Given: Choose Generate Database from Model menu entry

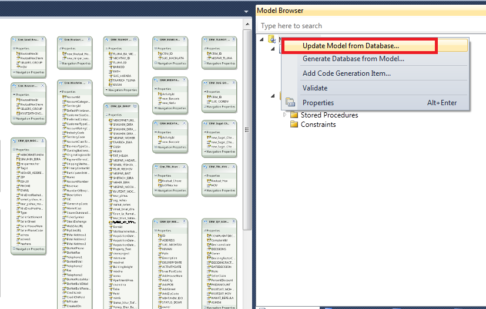Looking at the screenshot, I should click(353, 59).
